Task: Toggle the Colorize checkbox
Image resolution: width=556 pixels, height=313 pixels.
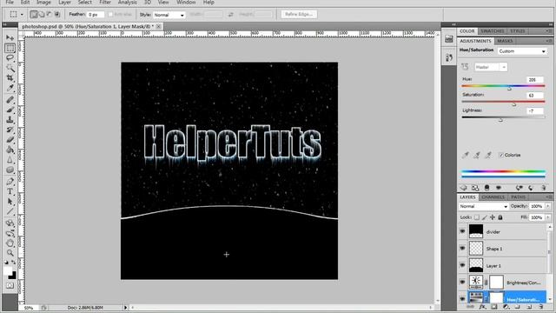Action: pyautogui.click(x=501, y=155)
